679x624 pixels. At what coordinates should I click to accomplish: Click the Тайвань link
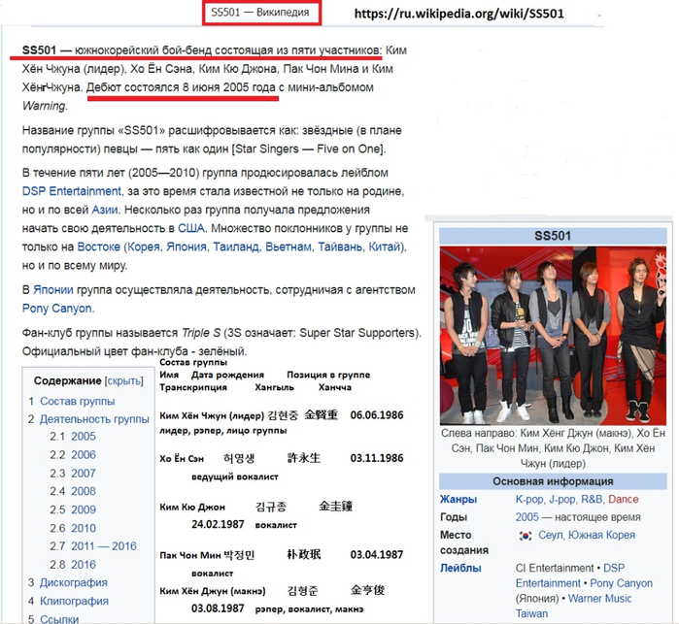(x=340, y=247)
